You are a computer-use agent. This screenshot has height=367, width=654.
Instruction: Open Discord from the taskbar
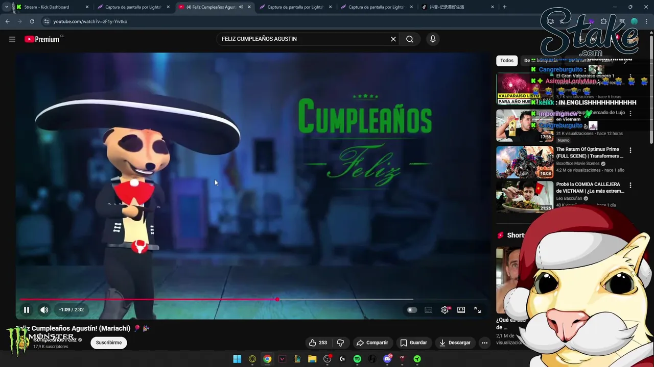coord(387,359)
